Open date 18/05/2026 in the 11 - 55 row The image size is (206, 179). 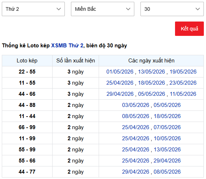click(151, 83)
